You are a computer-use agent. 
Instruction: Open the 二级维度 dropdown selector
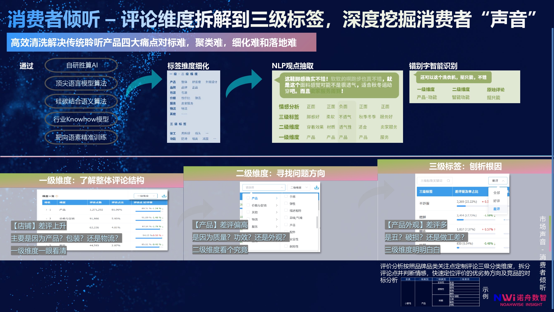point(298,187)
